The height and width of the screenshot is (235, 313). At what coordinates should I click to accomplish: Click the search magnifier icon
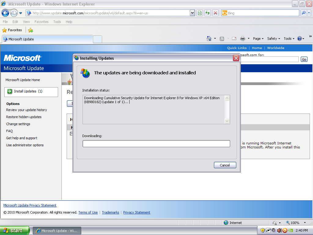(304, 13)
